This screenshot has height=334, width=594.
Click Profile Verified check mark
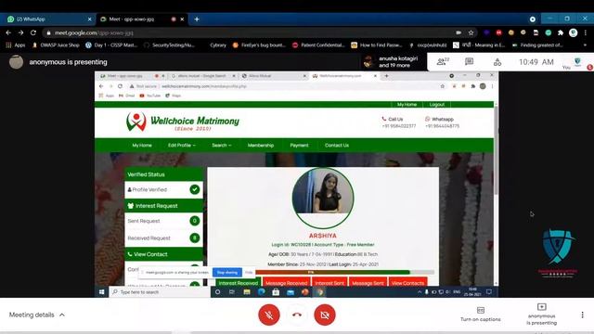(x=195, y=189)
